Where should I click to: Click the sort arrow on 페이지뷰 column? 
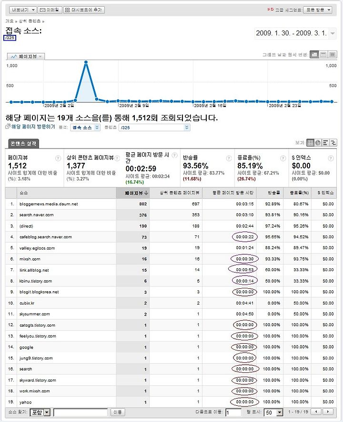146,193
